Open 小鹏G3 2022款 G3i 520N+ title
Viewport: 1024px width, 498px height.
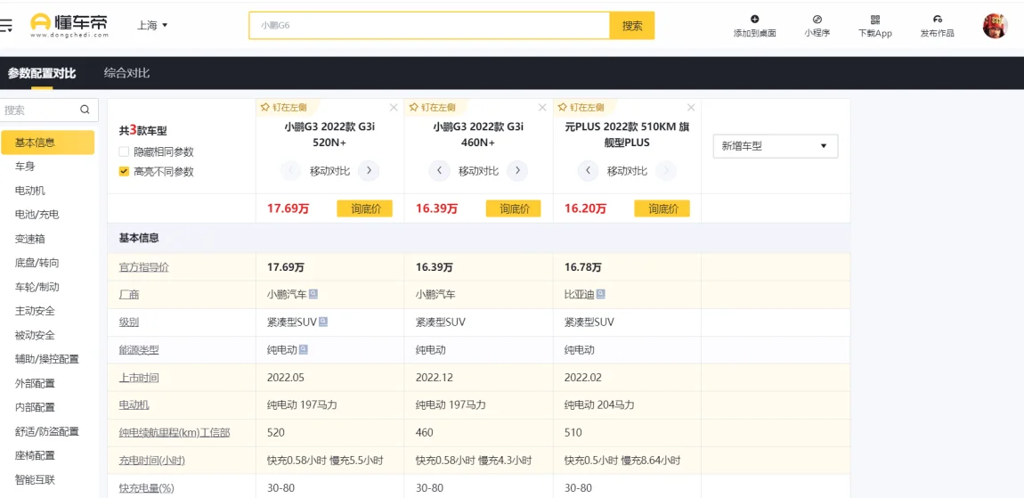tap(329, 135)
